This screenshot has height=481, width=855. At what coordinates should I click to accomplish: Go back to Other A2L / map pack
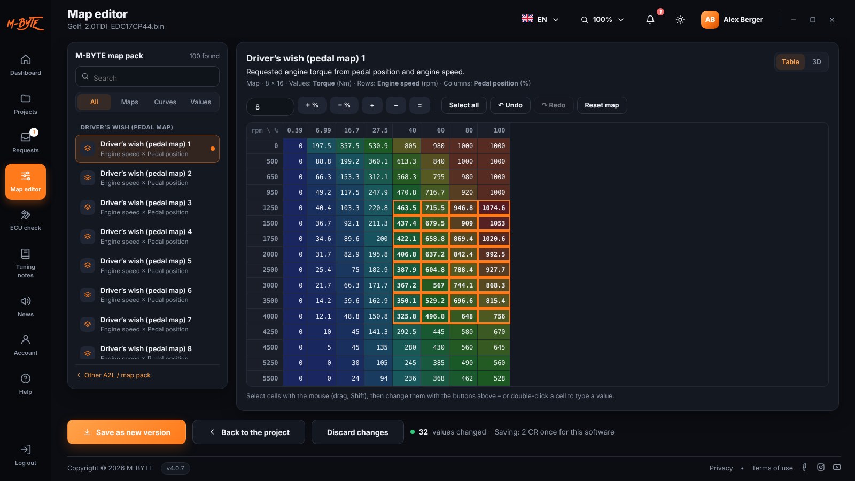114,375
